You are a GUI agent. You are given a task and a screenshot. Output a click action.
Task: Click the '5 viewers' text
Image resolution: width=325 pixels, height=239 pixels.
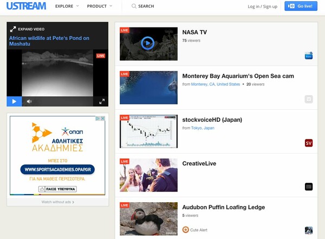(x=190, y=215)
